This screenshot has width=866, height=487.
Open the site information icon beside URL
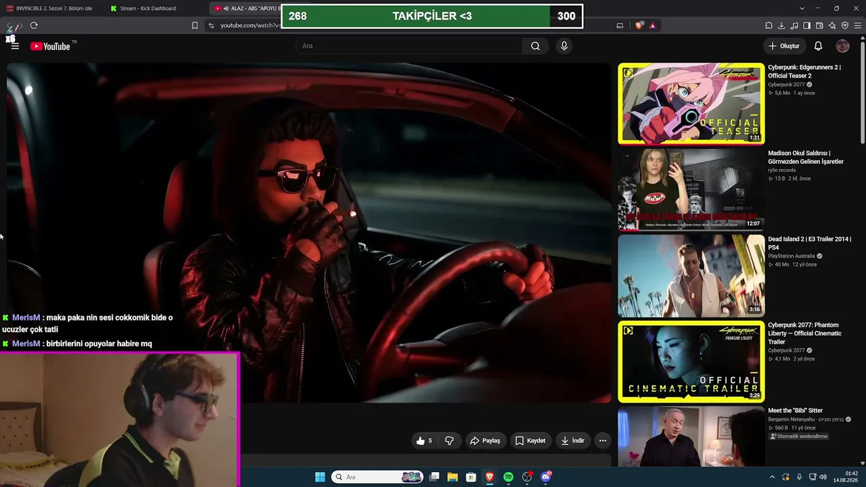tap(211, 26)
